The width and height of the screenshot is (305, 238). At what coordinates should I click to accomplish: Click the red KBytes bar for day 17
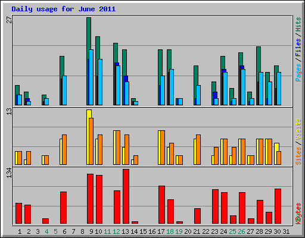click(161, 205)
